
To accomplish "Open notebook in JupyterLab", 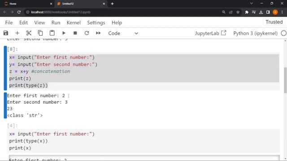I will 210,33.
